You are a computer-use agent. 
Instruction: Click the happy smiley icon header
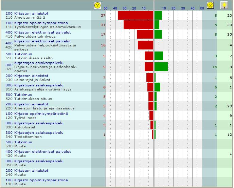[x=210, y=5]
